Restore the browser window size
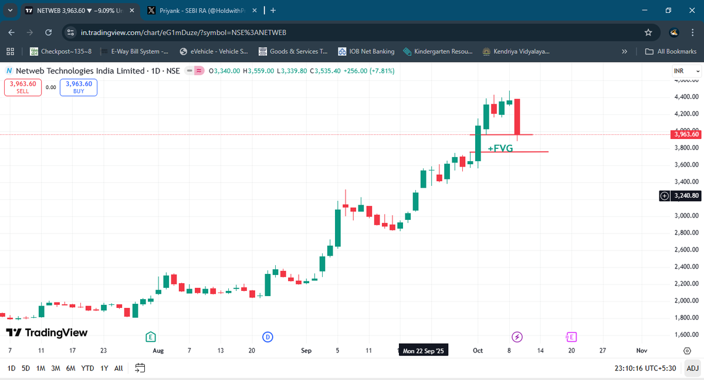The width and height of the screenshot is (704, 380). pos(668,11)
